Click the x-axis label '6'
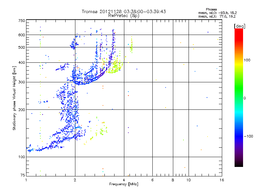The width and height of the screenshot is (261, 196). click(x=152, y=180)
